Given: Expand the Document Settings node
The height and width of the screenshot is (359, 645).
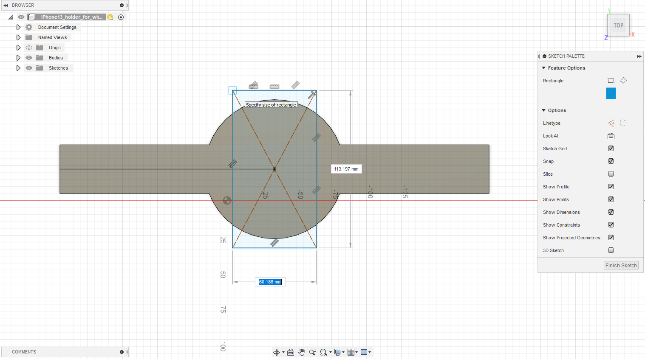Looking at the screenshot, I should click(18, 27).
